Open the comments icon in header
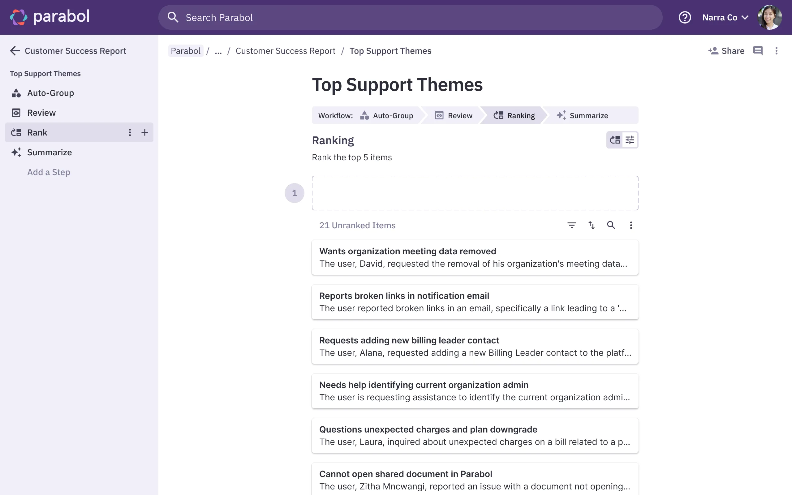This screenshot has width=792, height=495. tap(758, 51)
